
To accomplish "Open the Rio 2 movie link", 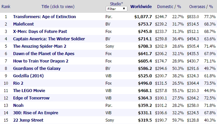I will 18,83.
